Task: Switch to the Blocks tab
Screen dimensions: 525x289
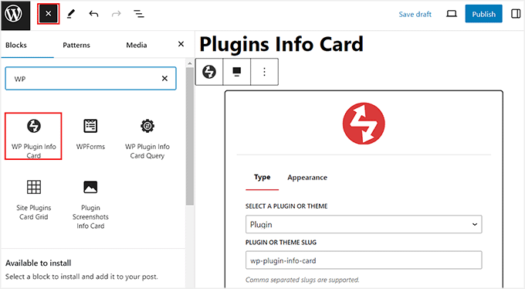Action: click(16, 45)
